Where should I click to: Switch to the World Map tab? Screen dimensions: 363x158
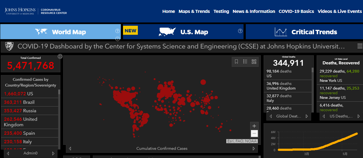(x=60, y=32)
